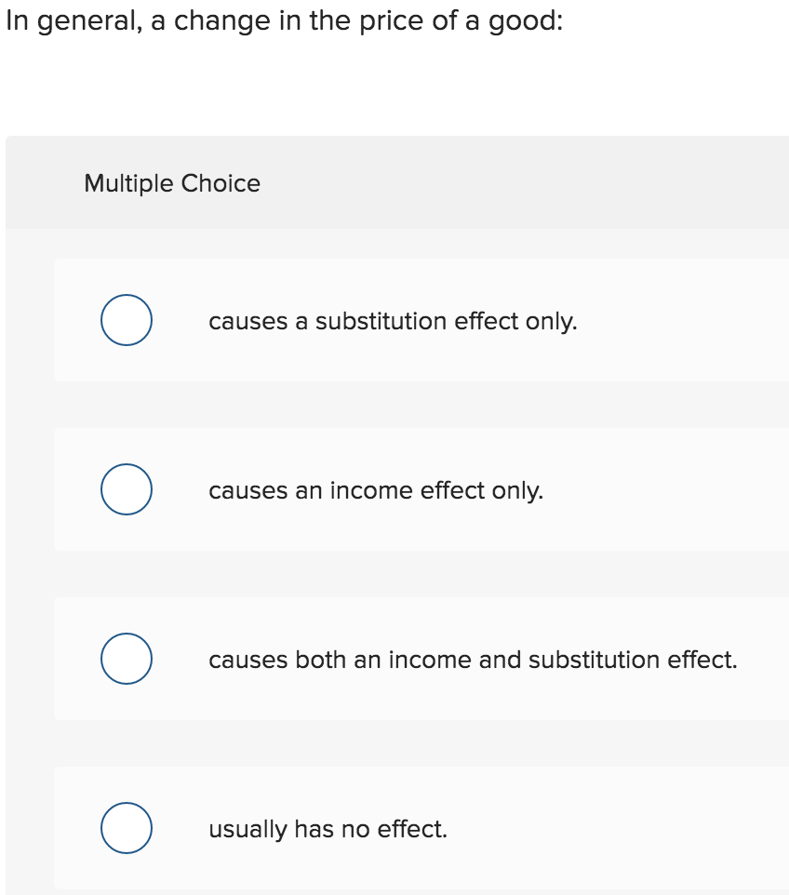The image size is (789, 895).
Task: Select radio button for substitution effect only
Action: click(x=127, y=320)
